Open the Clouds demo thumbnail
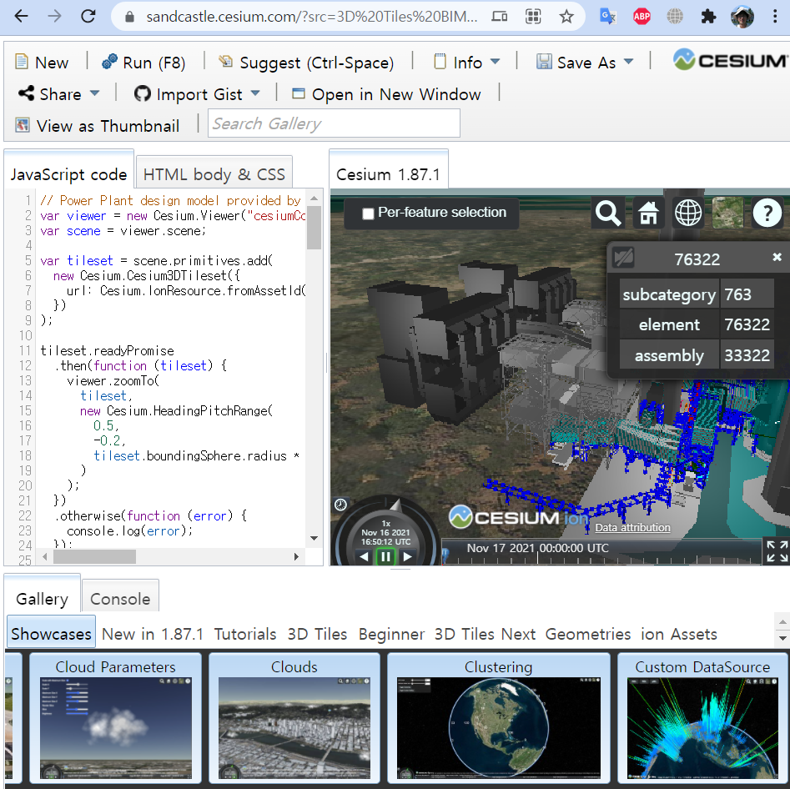Viewport: 790px width, 789px height. pos(294,718)
